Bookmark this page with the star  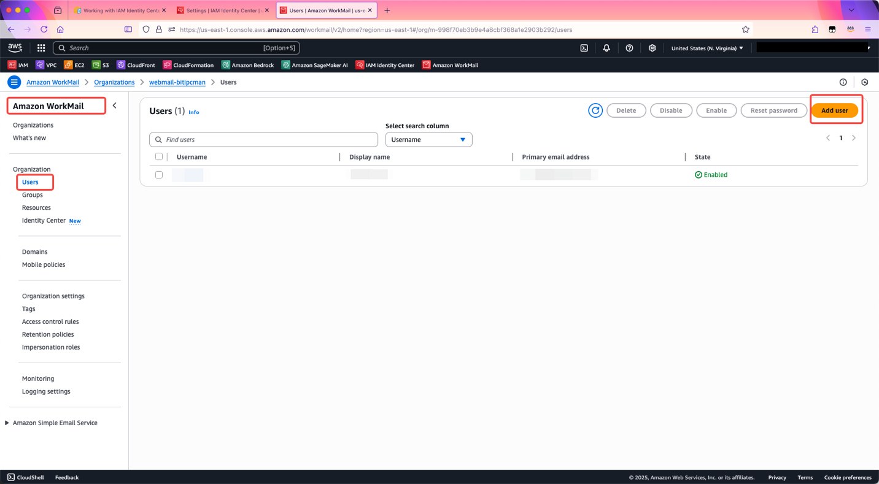(x=745, y=29)
